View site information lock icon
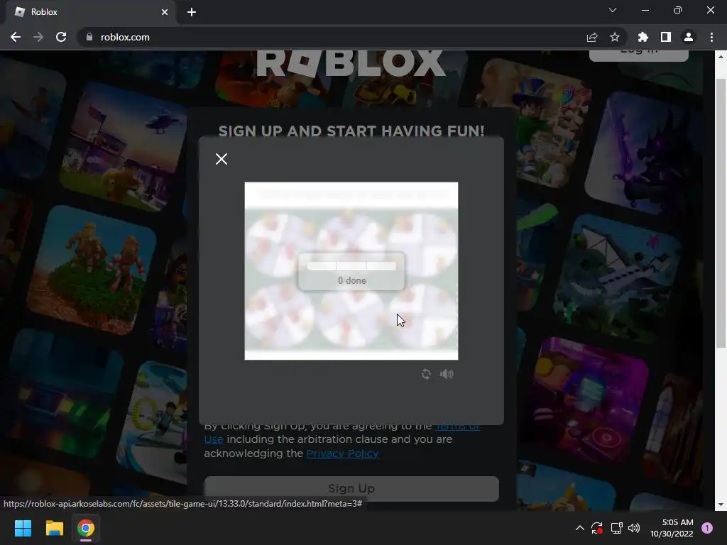The width and height of the screenshot is (727, 545). (x=89, y=37)
